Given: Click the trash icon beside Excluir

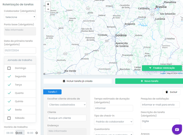Looking at the screenshot, I should tap(167, 92).
